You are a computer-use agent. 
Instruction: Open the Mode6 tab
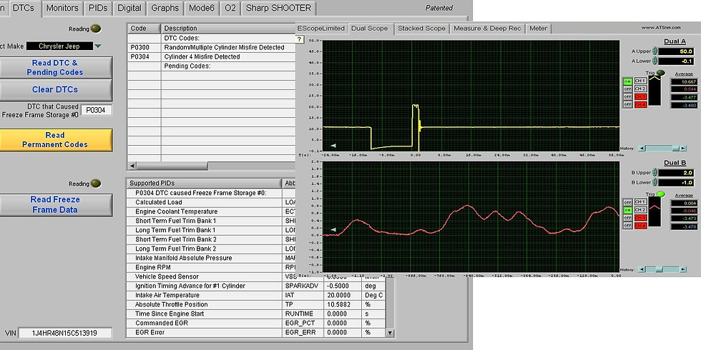(x=202, y=9)
